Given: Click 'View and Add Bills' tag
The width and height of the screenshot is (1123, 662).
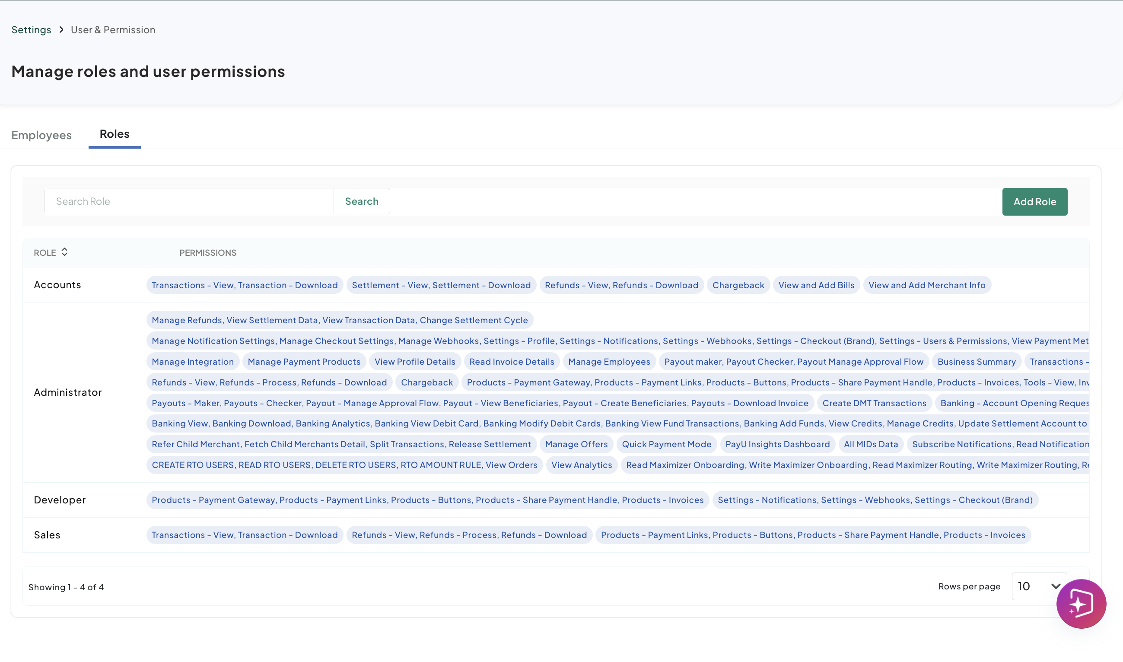Looking at the screenshot, I should click(816, 285).
